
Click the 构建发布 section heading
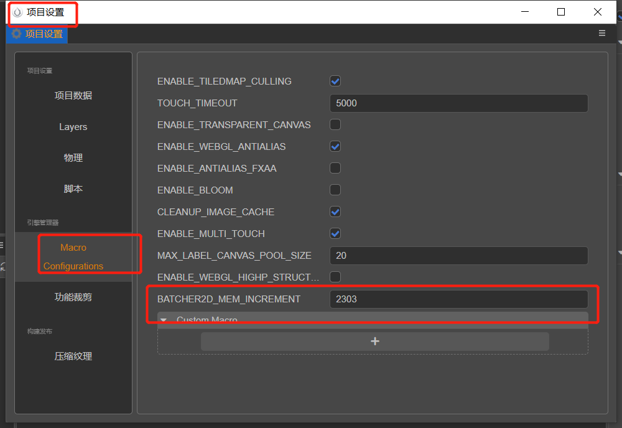point(40,331)
